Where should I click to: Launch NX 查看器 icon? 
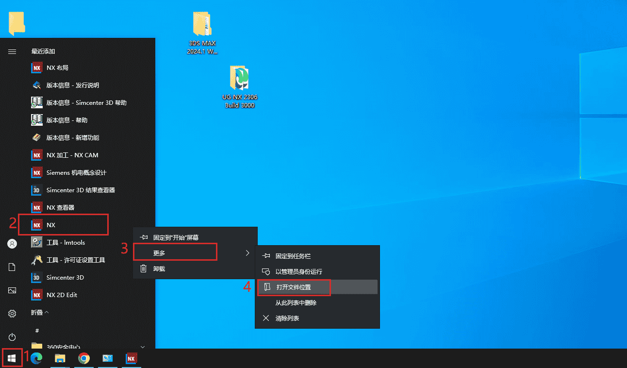37,208
